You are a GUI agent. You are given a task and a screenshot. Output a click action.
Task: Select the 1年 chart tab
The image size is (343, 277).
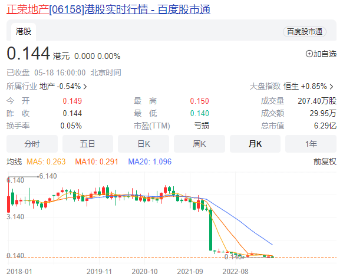pyautogui.click(x=311, y=144)
